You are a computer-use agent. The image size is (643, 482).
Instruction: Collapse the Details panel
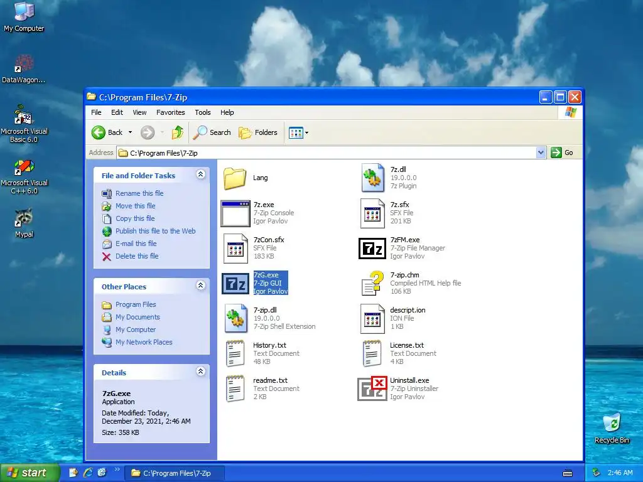pyautogui.click(x=200, y=372)
